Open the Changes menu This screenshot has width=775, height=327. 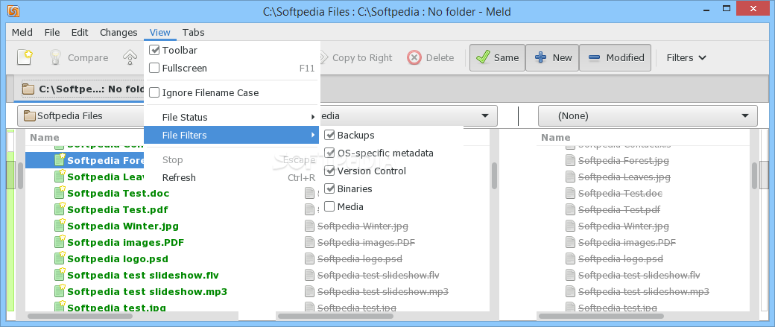point(118,32)
